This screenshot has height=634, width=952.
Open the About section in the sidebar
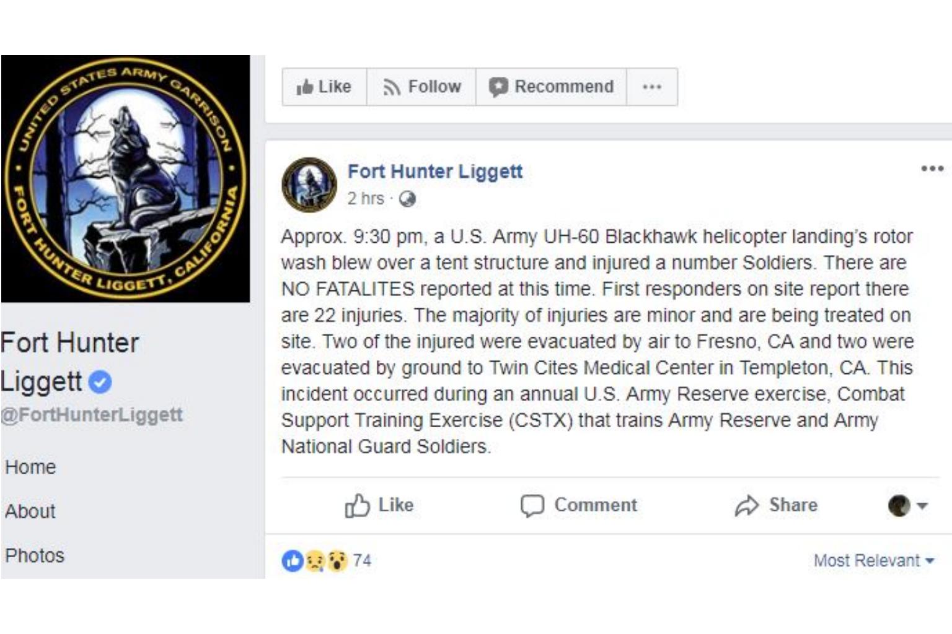(x=30, y=511)
